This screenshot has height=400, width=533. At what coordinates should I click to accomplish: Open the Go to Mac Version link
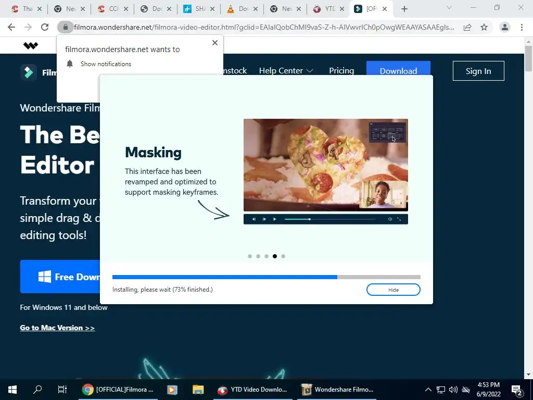[57, 328]
